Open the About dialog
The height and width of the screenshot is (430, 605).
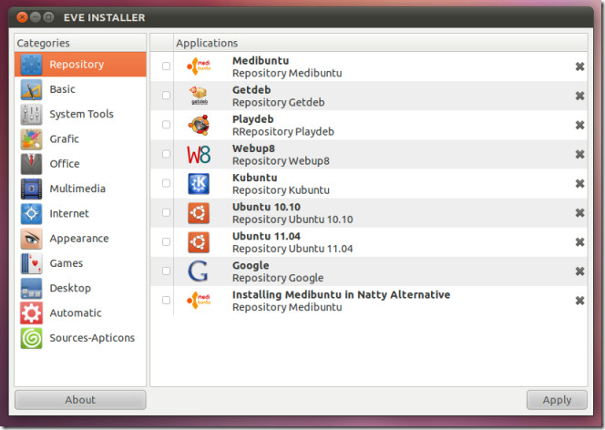pos(80,400)
